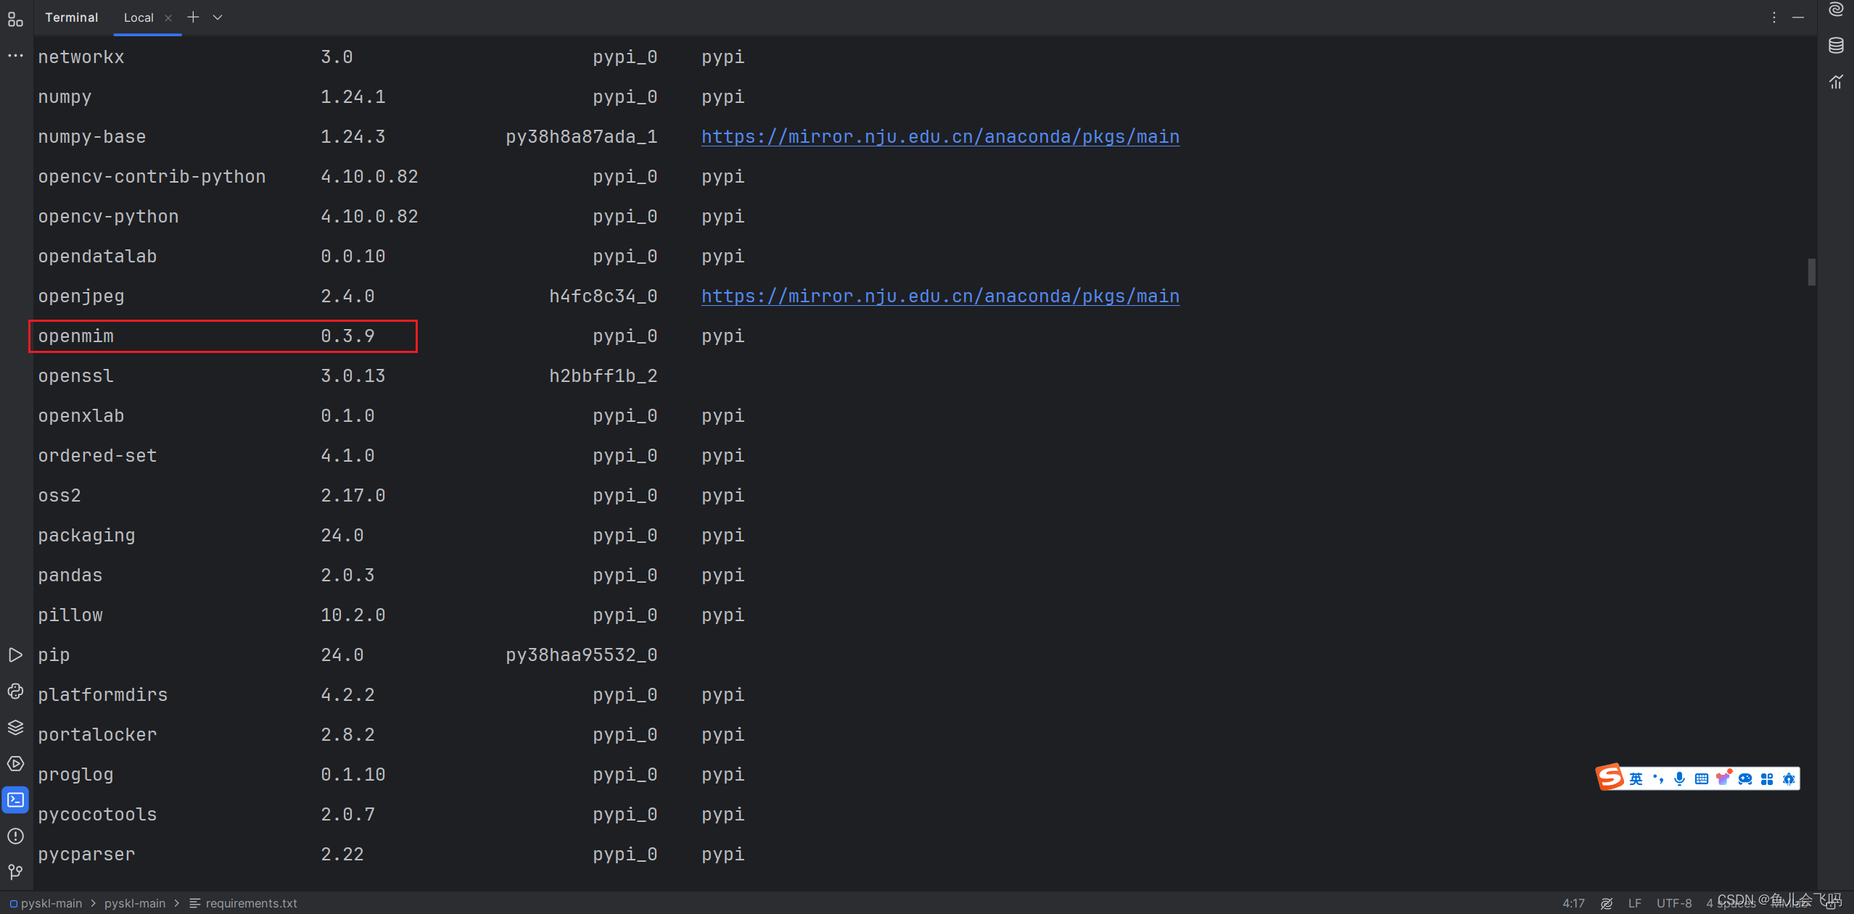The width and height of the screenshot is (1854, 914).
Task: Click plus to create a new terminal
Action: coord(193,17)
